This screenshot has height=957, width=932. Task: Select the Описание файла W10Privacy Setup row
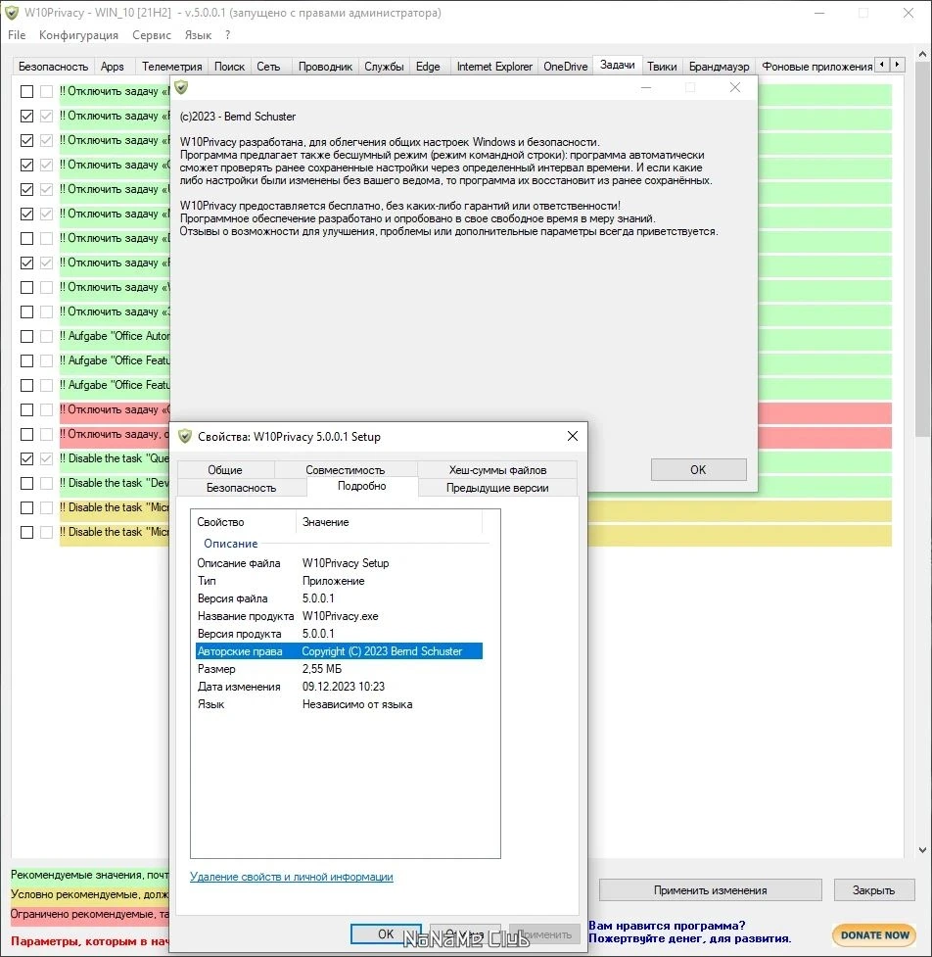(x=339, y=563)
